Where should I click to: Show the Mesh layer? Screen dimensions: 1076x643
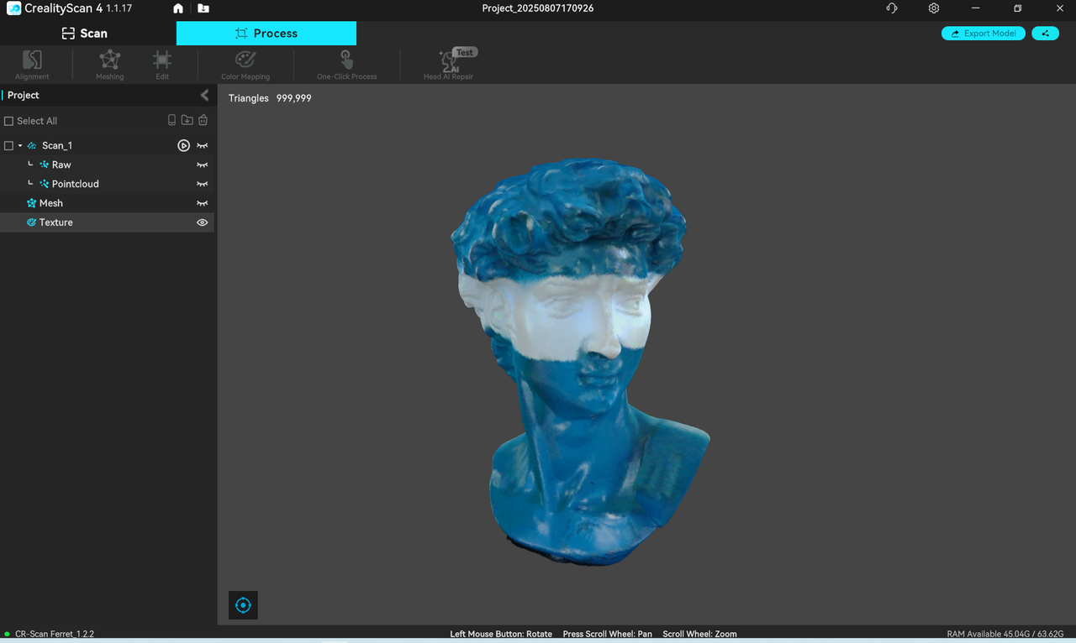pyautogui.click(x=202, y=203)
